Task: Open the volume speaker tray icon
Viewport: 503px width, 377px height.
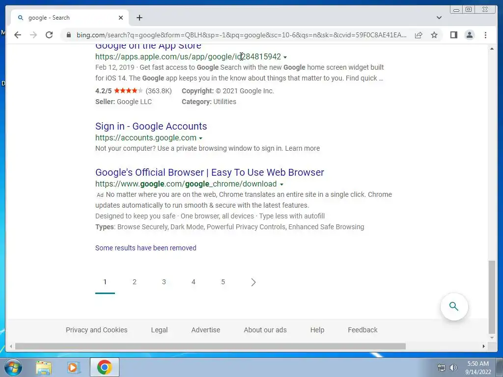Action: click(x=453, y=368)
